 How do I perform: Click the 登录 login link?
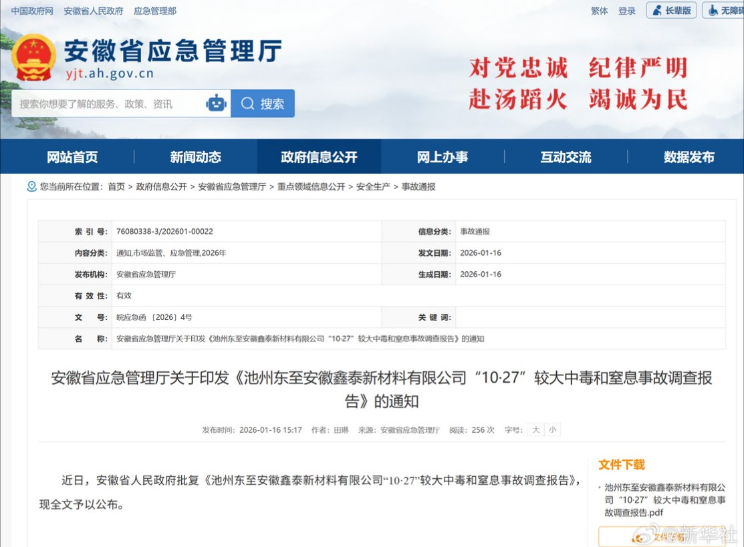coord(627,11)
